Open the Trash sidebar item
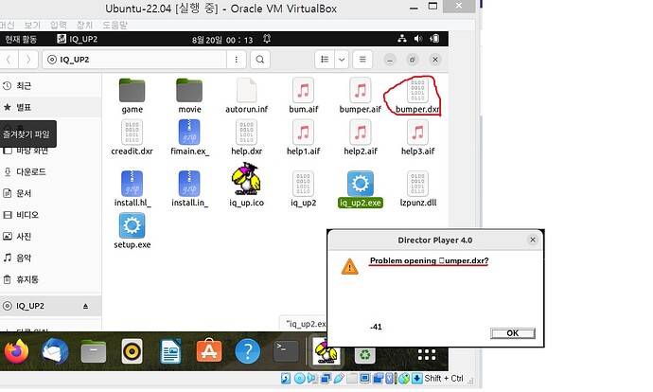 pyautogui.click(x=50, y=279)
